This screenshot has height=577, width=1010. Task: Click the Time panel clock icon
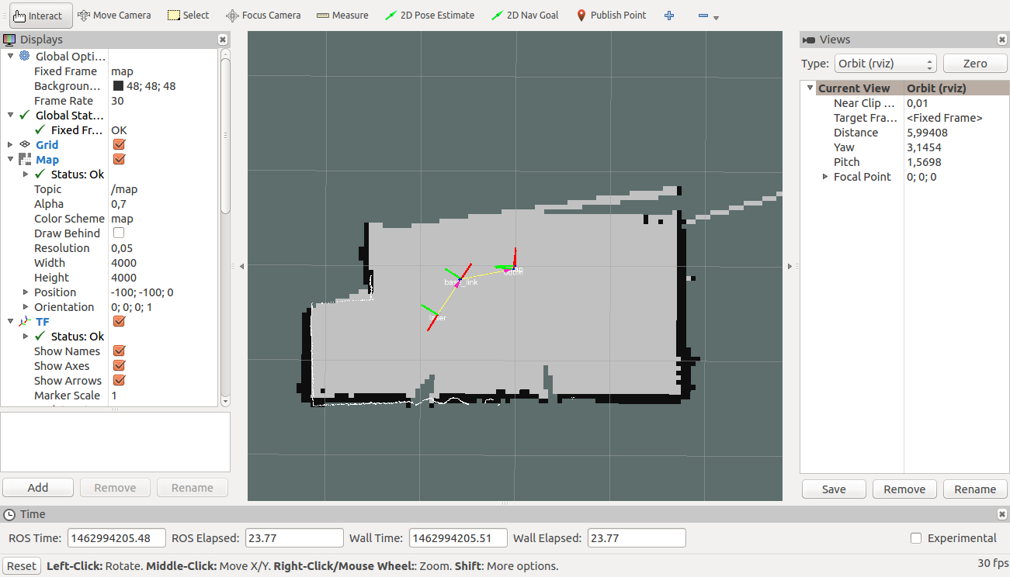point(9,514)
